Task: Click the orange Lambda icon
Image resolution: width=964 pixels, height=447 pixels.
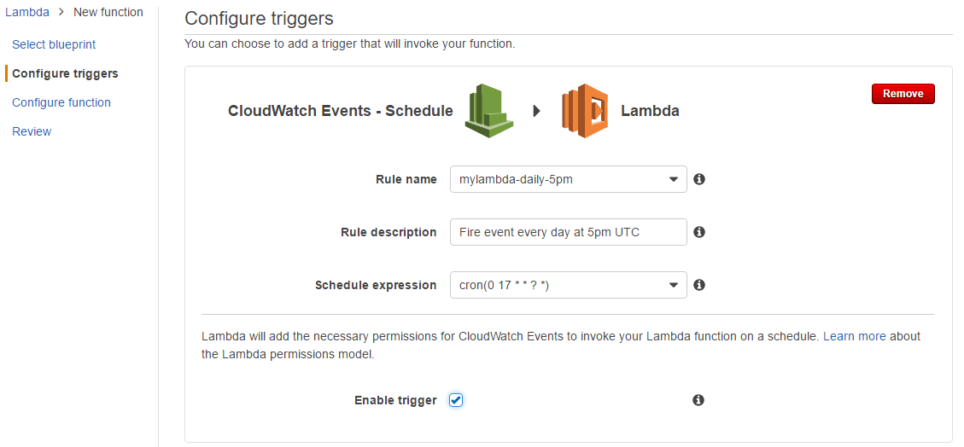Action: click(585, 111)
